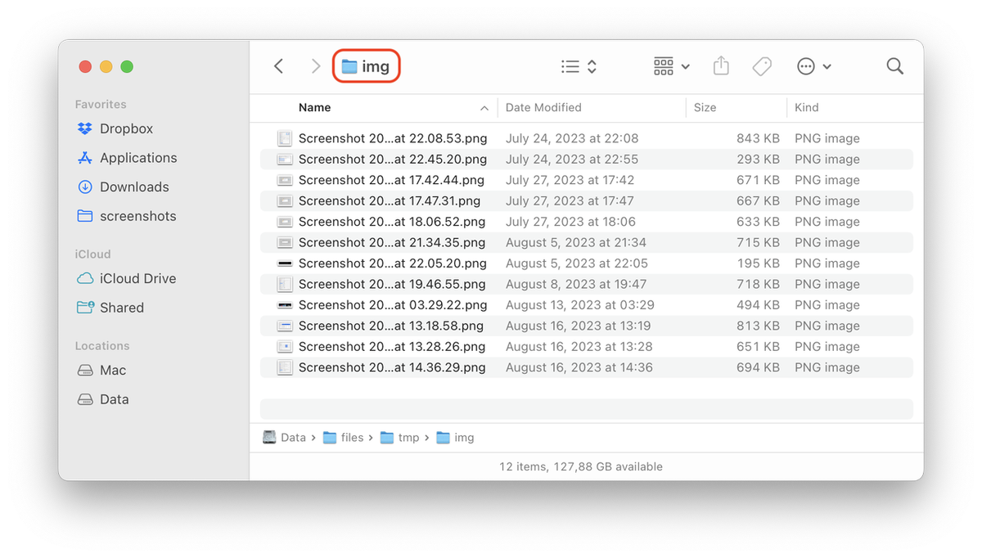Go forward with the right chevron button
This screenshot has width=982, height=558.
click(316, 66)
